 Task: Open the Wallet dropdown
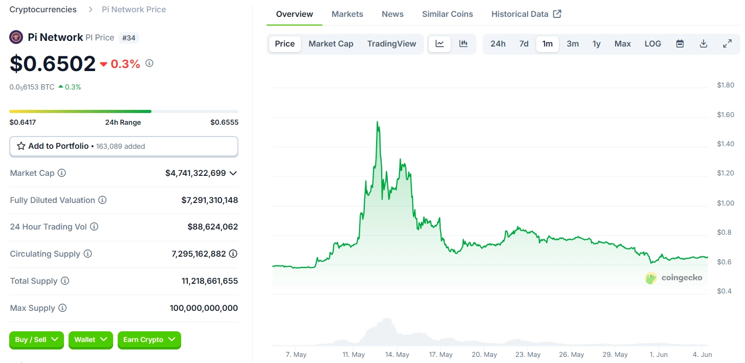point(91,339)
